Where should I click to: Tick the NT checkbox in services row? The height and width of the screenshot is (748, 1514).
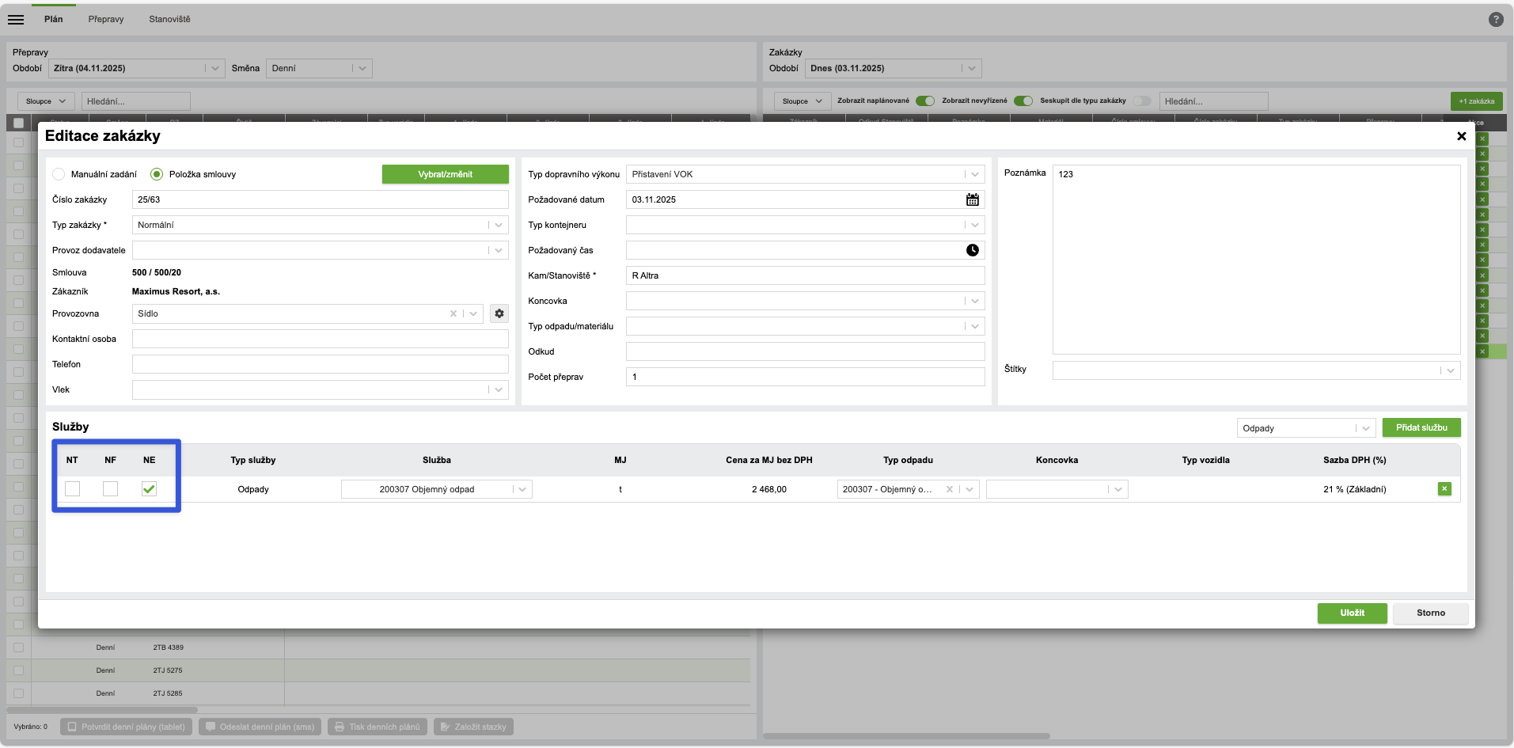[73, 489]
